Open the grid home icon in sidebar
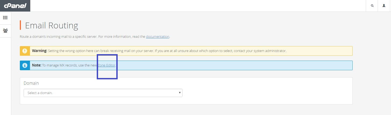The height and width of the screenshot is (115, 391). coord(5,18)
